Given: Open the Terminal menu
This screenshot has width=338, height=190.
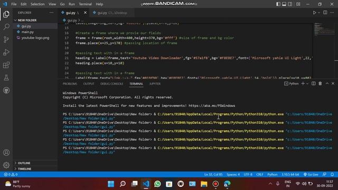Looking at the screenshot, I should point(85,4).
